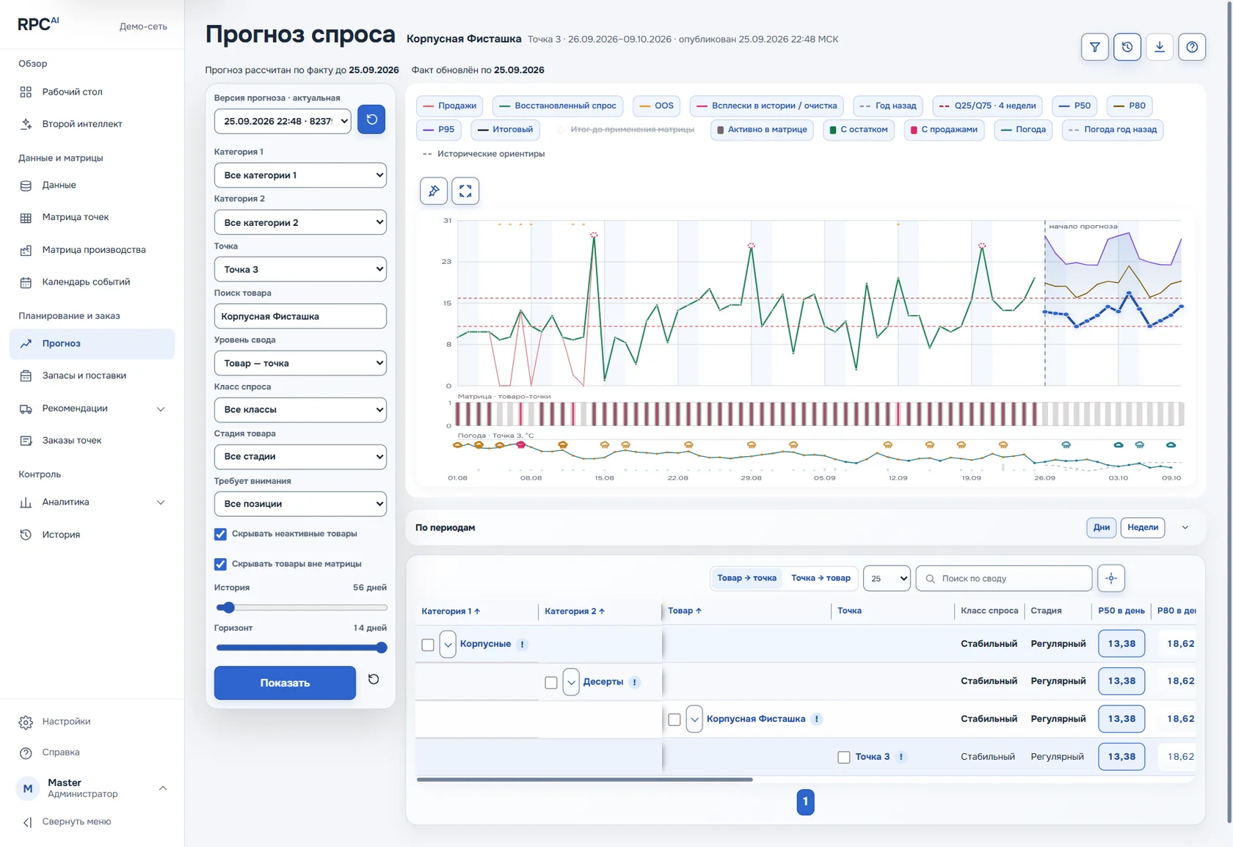Screen dimensions: 1233x847
Task: Open Уровень свода Товар — точка dropdown
Action: point(300,363)
